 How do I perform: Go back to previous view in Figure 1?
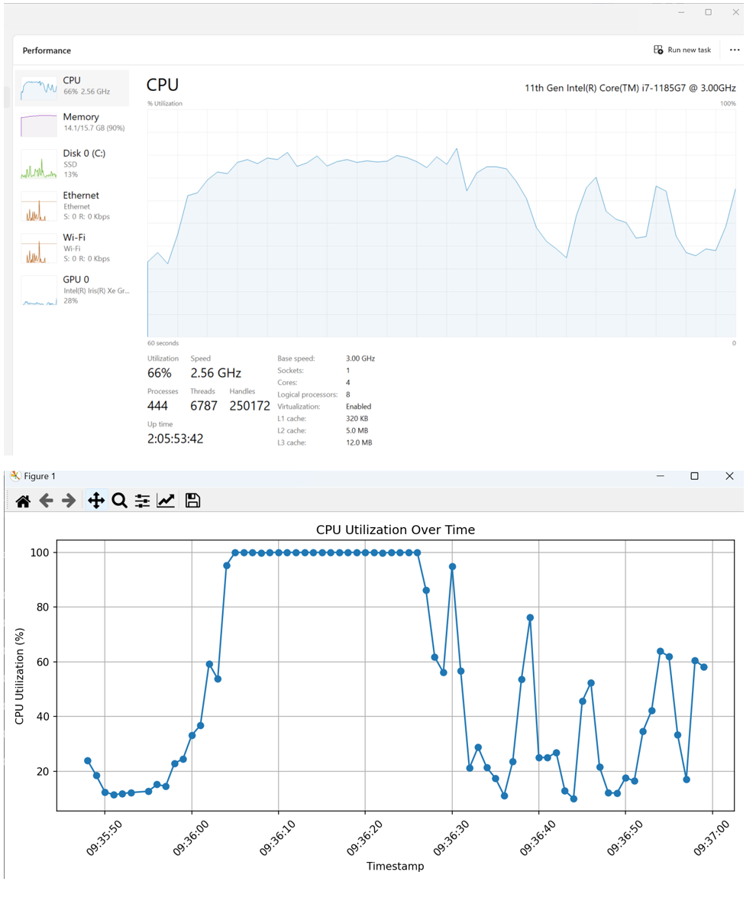46,501
